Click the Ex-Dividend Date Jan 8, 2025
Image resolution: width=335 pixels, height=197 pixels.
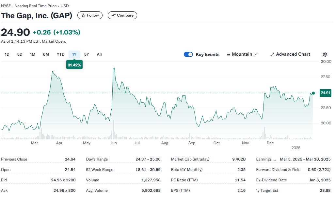click(320, 180)
